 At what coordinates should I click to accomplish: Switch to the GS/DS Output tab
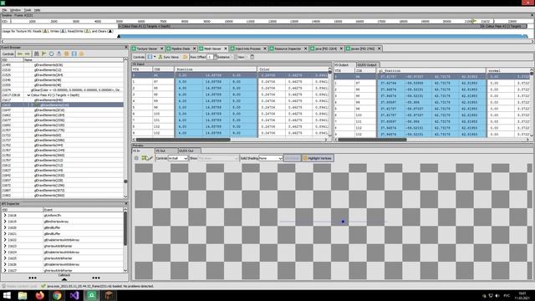368,65
